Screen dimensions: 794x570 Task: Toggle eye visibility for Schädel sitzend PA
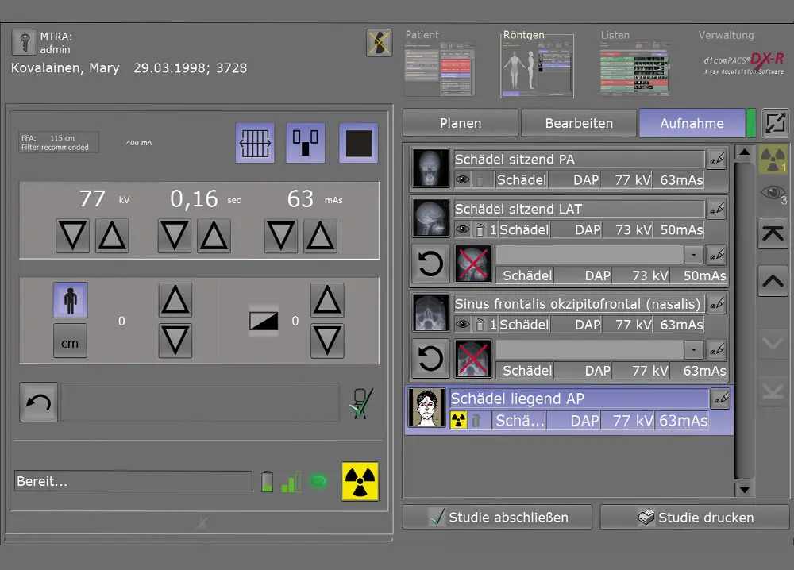[462, 180]
